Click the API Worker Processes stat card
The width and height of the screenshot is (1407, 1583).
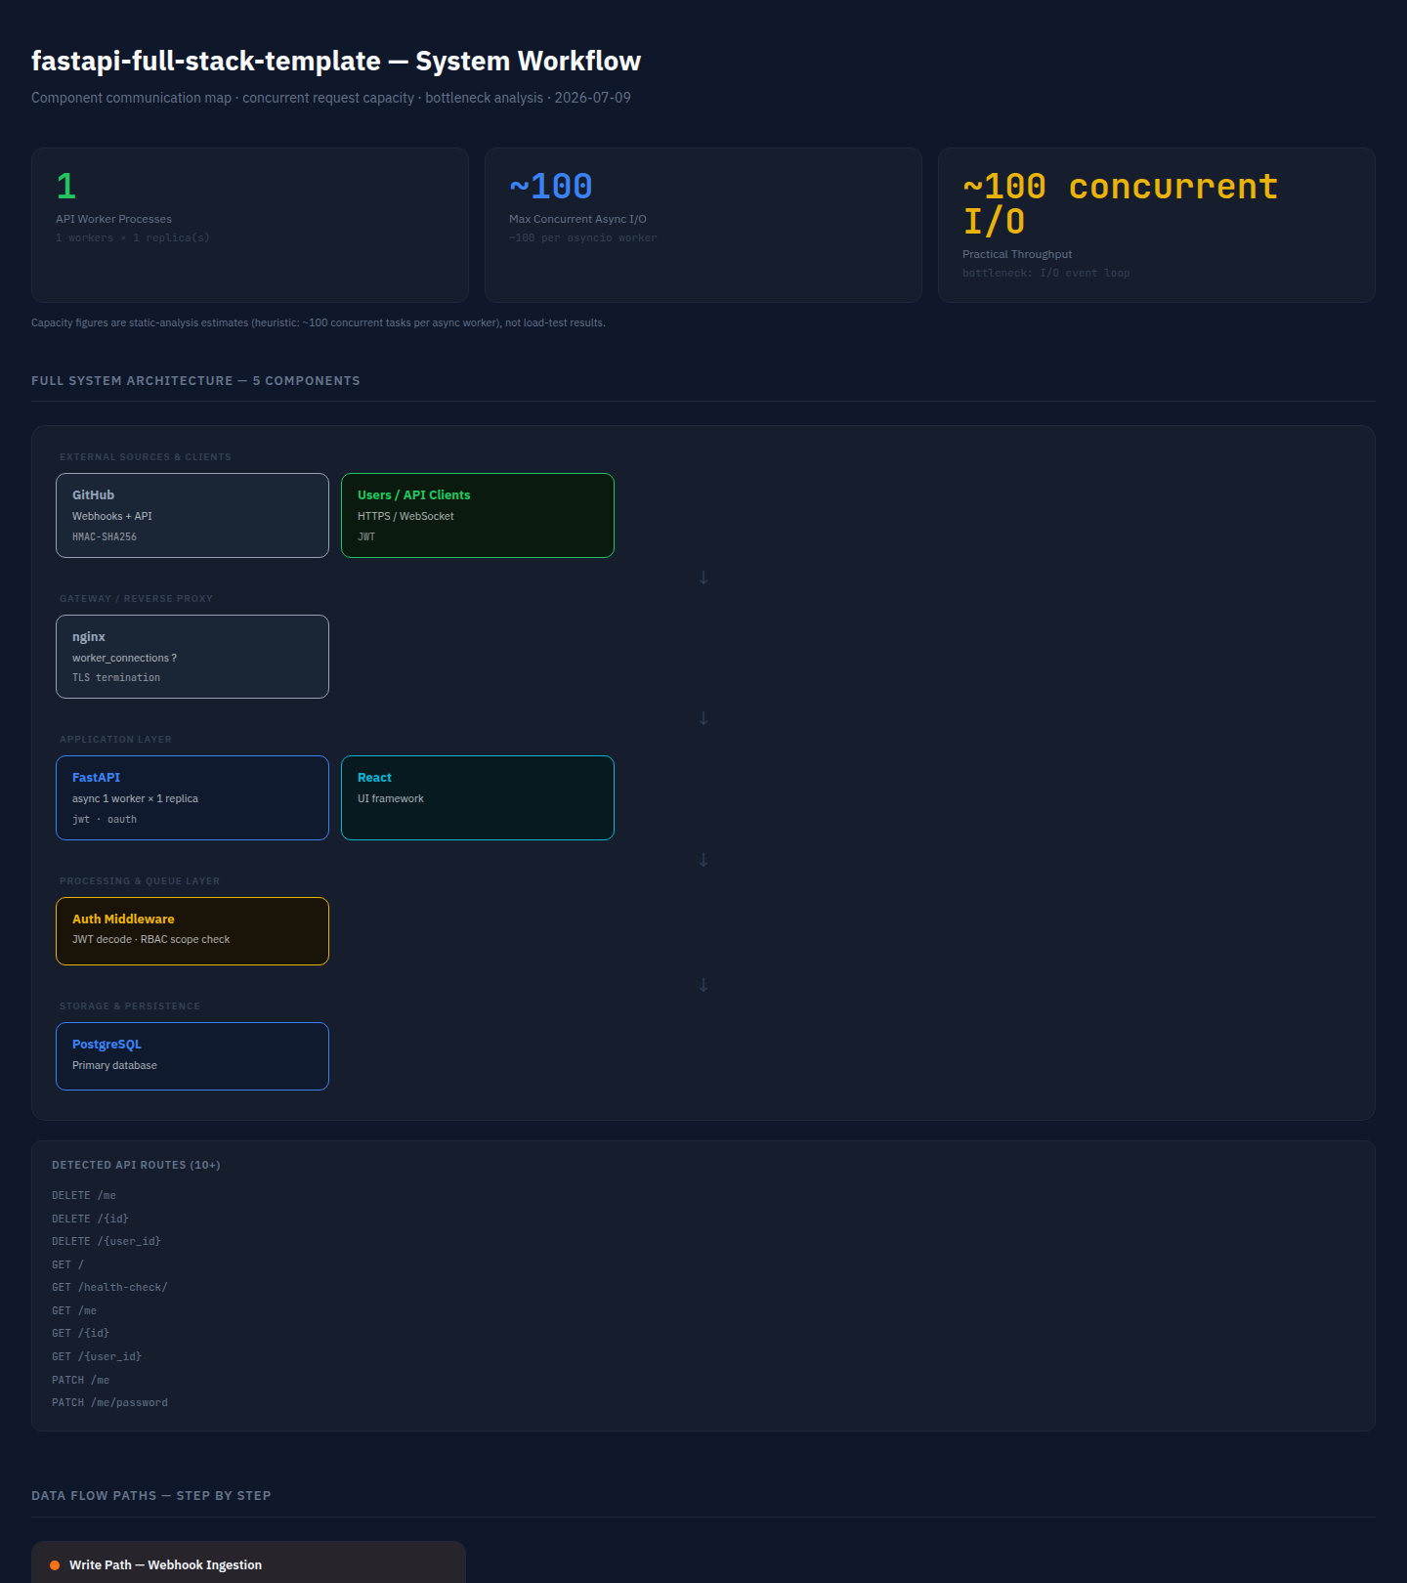(x=250, y=225)
